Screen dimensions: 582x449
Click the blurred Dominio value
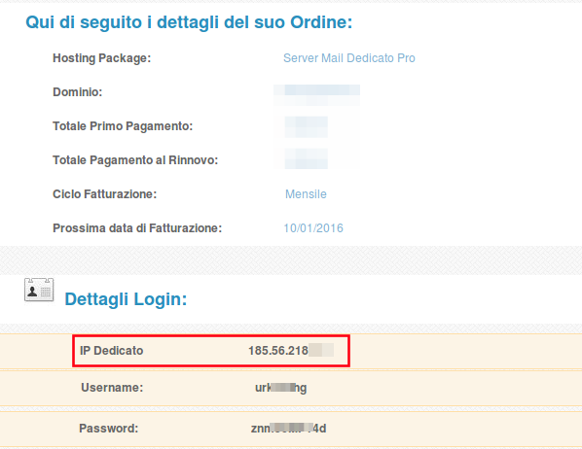316,95
